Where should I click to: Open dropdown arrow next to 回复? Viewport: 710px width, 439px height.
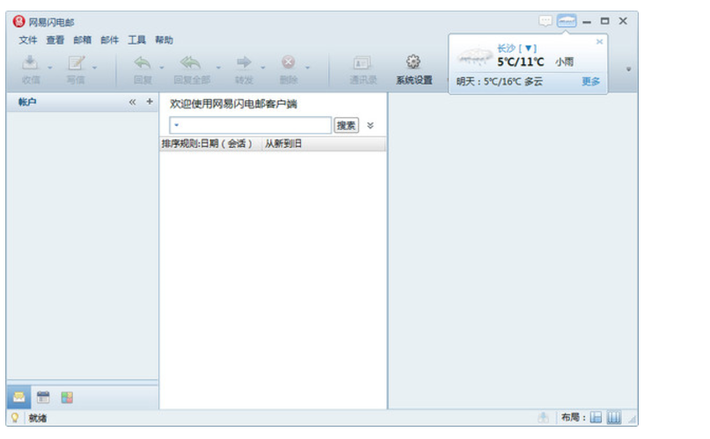tap(162, 68)
